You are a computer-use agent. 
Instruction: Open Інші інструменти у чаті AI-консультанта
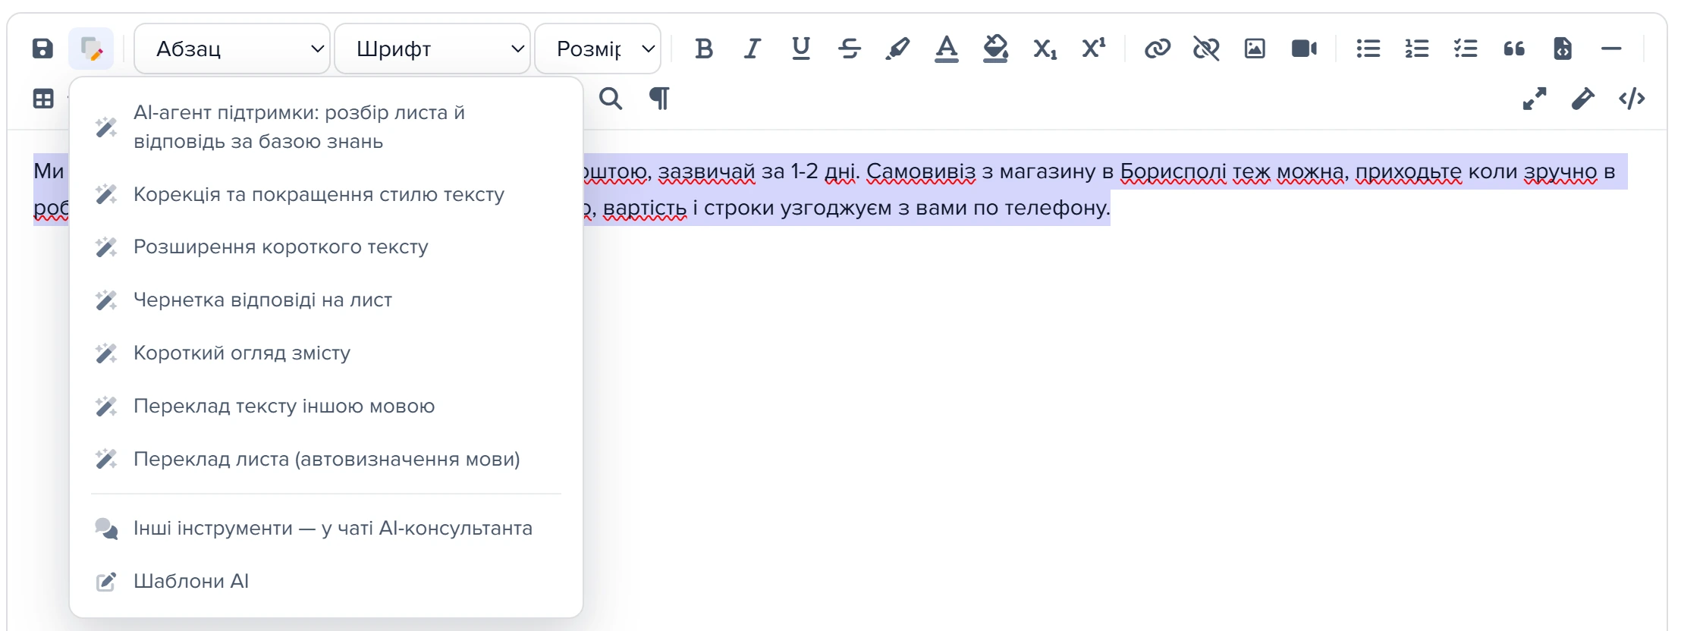click(326, 529)
